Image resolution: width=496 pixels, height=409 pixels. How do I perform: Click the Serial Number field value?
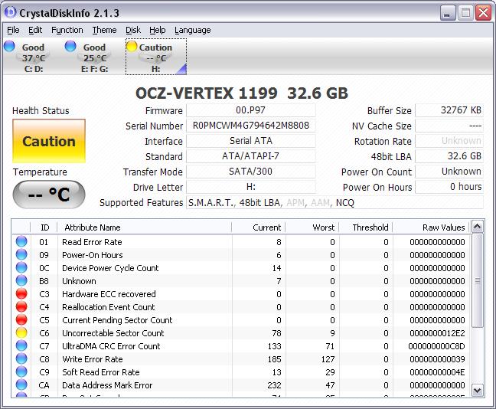pos(251,126)
